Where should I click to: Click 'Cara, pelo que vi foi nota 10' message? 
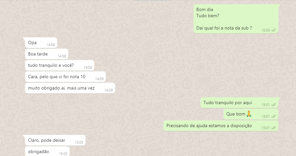65,77
